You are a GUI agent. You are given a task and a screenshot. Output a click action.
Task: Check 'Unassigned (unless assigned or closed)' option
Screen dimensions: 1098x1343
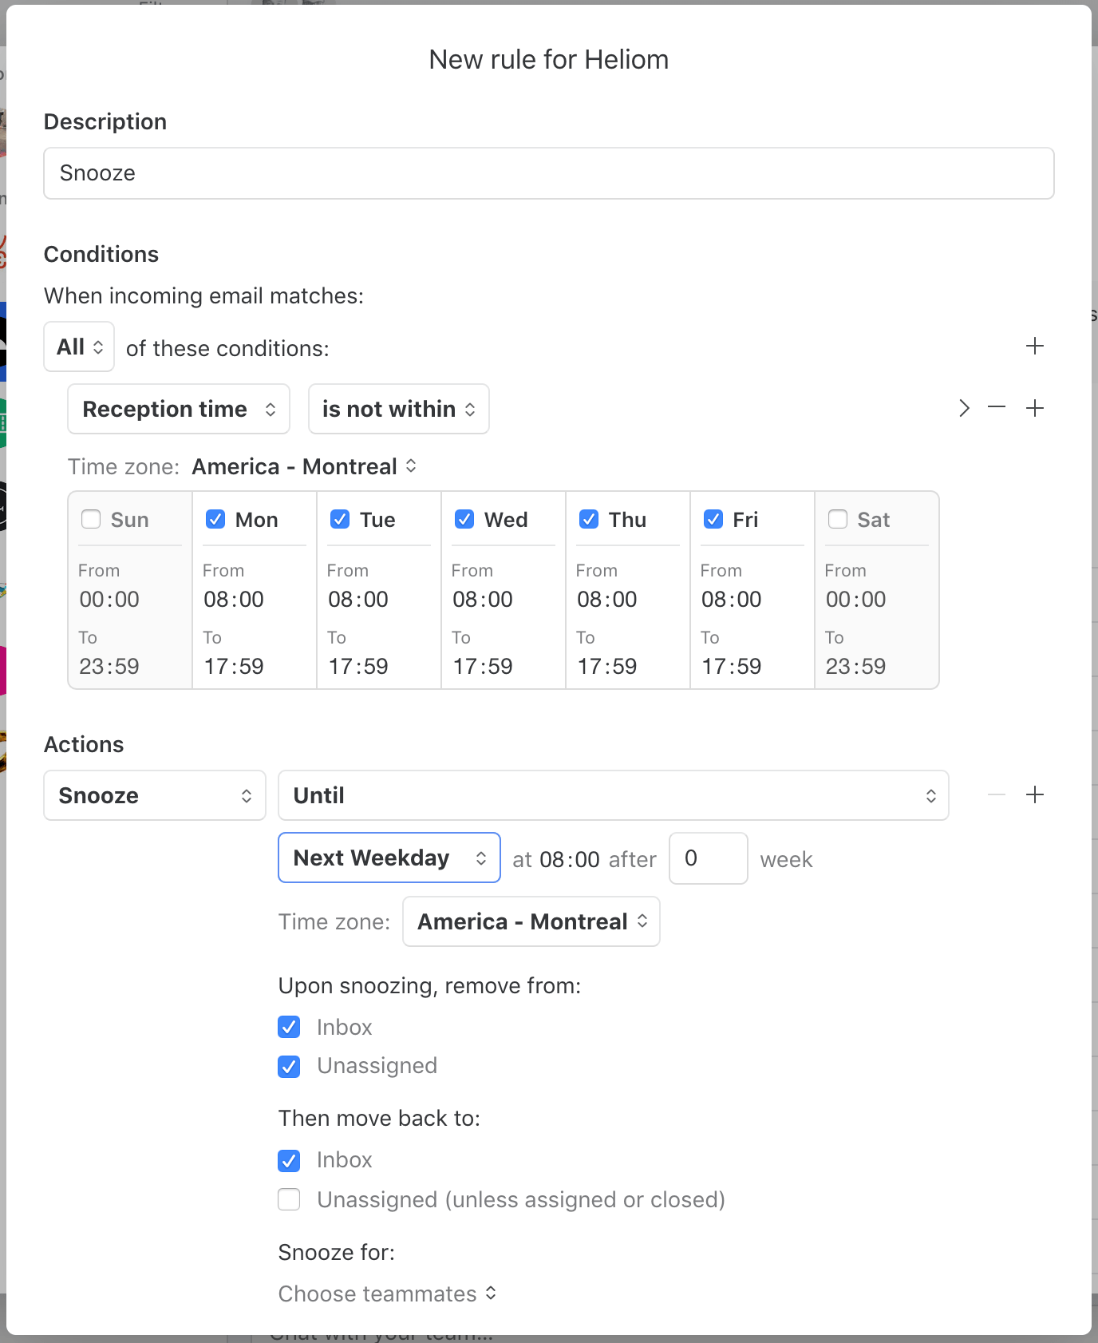289,1199
